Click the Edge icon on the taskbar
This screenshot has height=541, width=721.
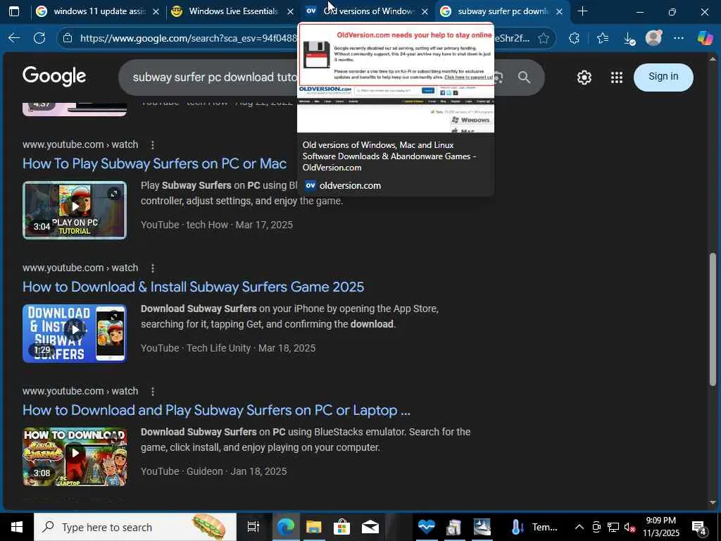(x=286, y=527)
